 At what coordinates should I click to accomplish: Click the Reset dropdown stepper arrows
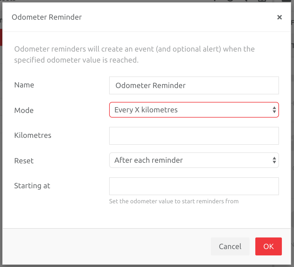click(274, 160)
